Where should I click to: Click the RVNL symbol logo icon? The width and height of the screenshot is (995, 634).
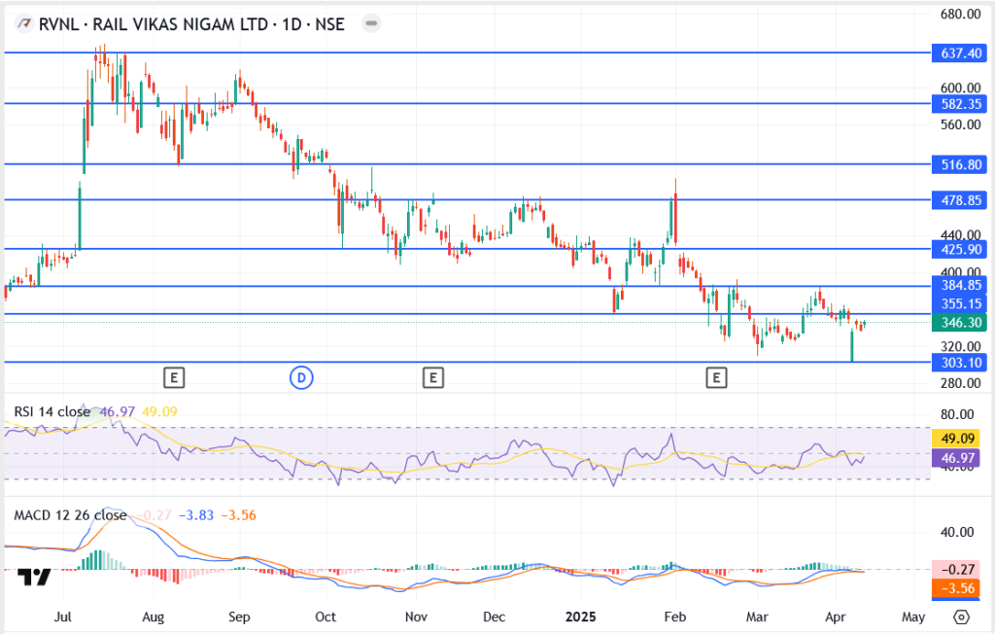point(22,25)
